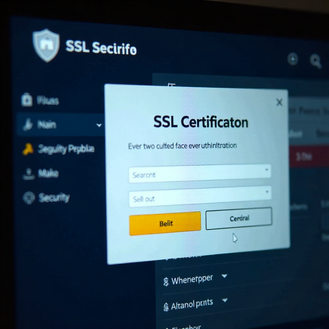Image resolution: width=329 pixels, height=329 pixels.
Task: Click the icon beside Altanol prnts
Action: point(166,307)
